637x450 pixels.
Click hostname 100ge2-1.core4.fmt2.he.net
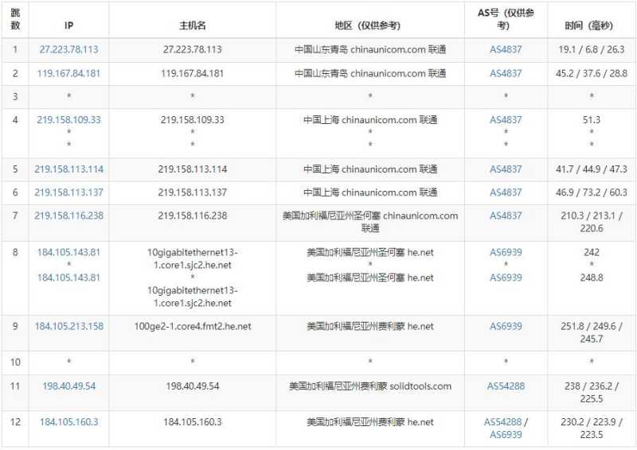point(192,326)
